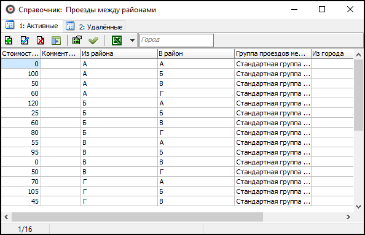Select the cost cell '70'

[x=21, y=182]
